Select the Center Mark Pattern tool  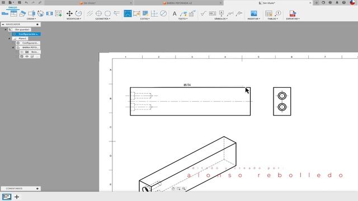coord(107,13)
